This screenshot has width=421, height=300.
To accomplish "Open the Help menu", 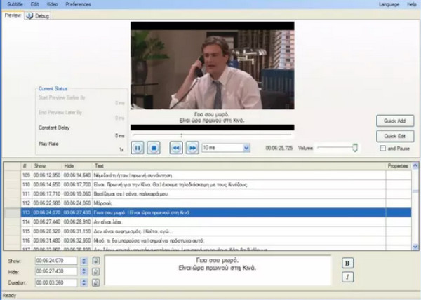I will pos(412,4).
